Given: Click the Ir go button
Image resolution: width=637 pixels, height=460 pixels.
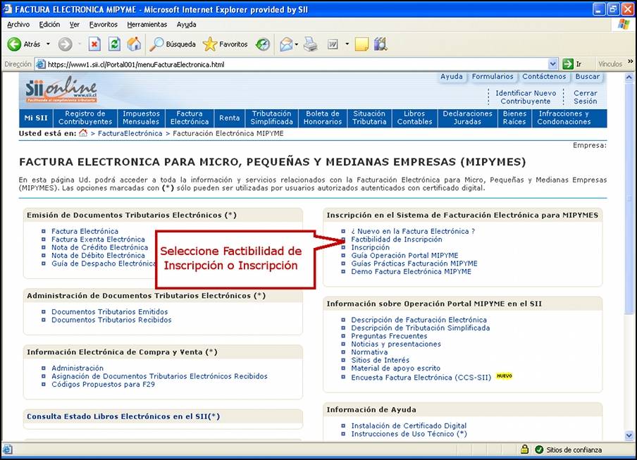Looking at the screenshot, I should (x=572, y=63).
